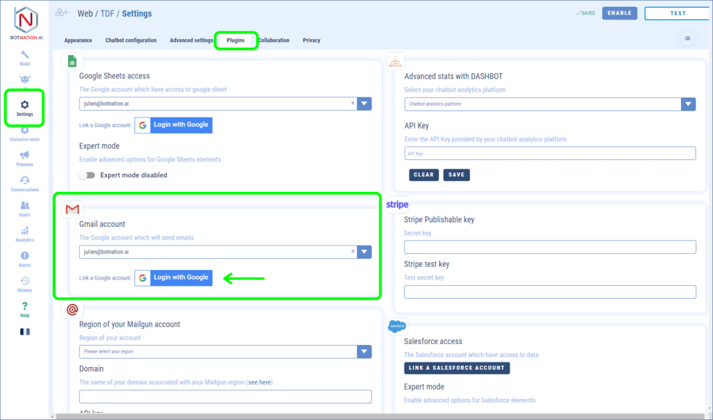Toggle Expert mode for Google Sheets

point(86,175)
